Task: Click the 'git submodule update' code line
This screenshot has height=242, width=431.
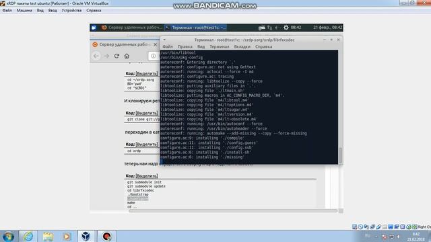Action: [x=146, y=186]
